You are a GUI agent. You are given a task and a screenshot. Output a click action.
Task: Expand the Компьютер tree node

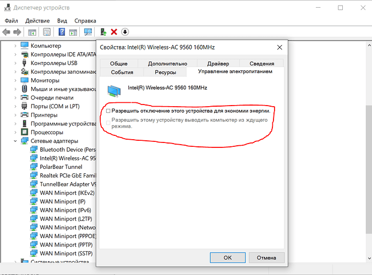15,46
